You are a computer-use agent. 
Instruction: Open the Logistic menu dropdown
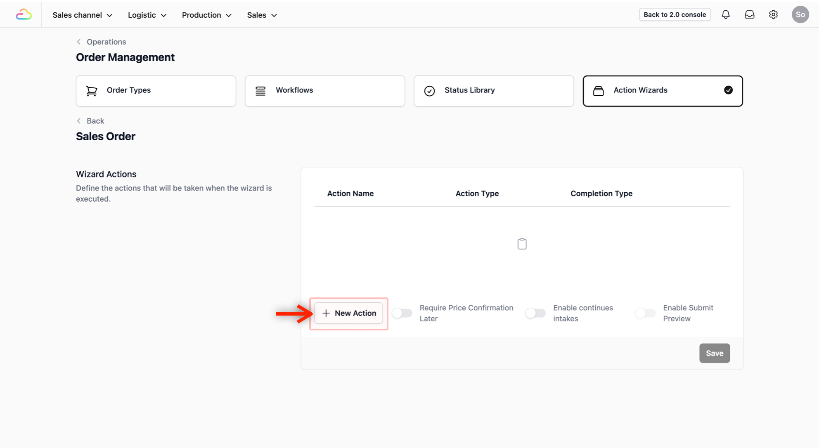coord(147,15)
